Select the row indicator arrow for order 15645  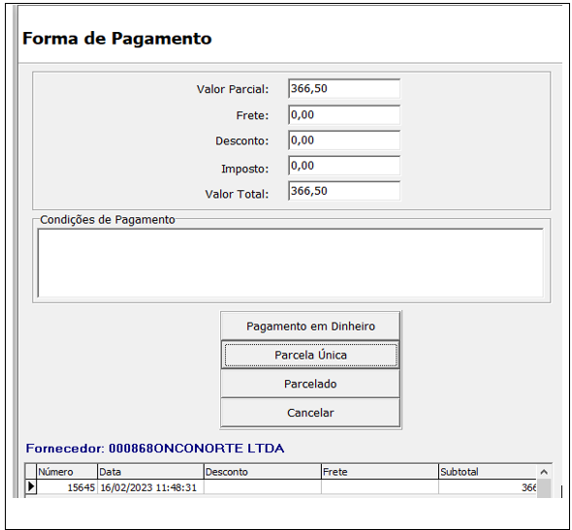point(31,486)
